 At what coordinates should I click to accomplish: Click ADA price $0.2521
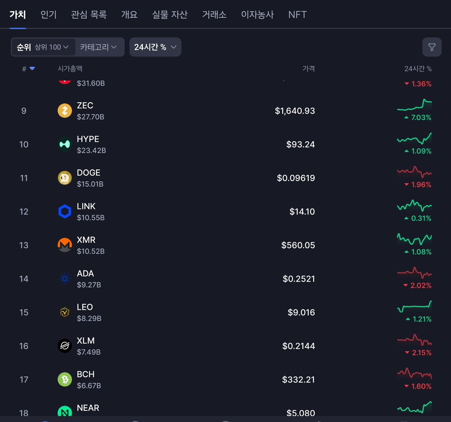299,279
